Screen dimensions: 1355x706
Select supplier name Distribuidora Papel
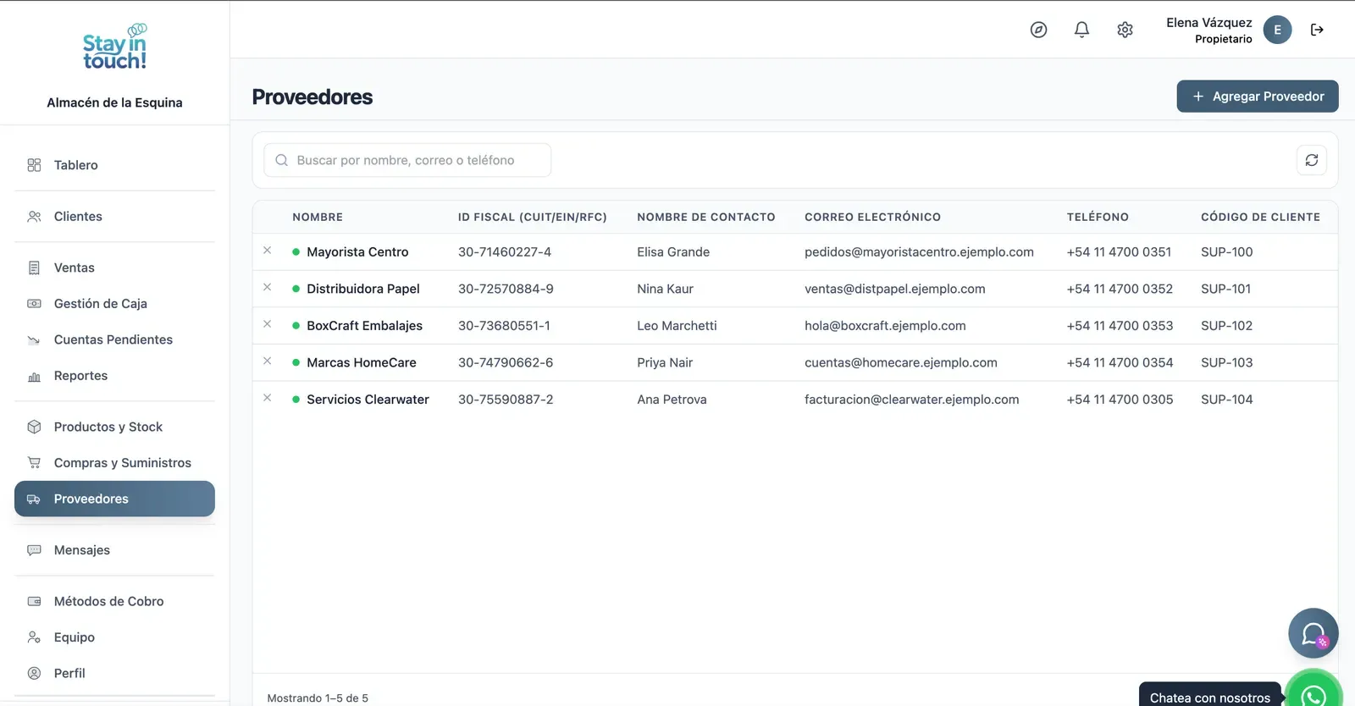pyautogui.click(x=363, y=289)
